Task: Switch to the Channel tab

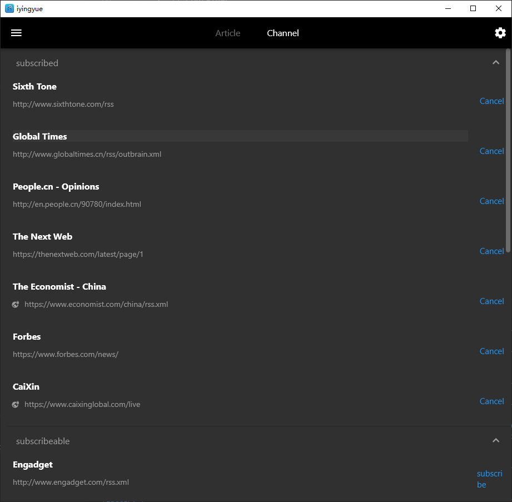Action: 283,33
